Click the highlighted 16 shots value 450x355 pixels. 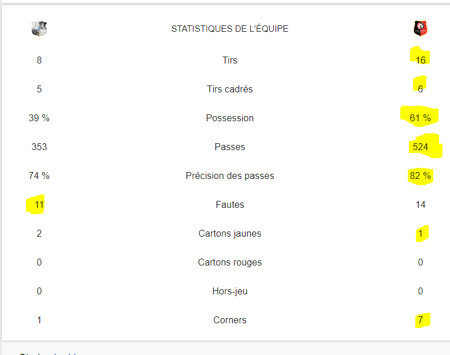(421, 60)
